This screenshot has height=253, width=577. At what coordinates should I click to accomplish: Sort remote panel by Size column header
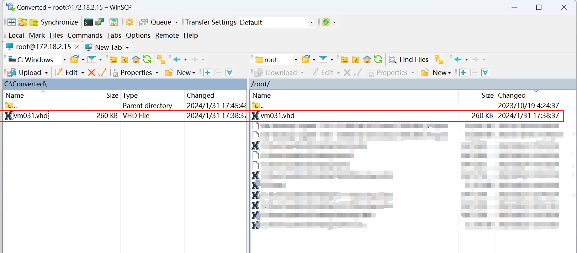point(477,95)
